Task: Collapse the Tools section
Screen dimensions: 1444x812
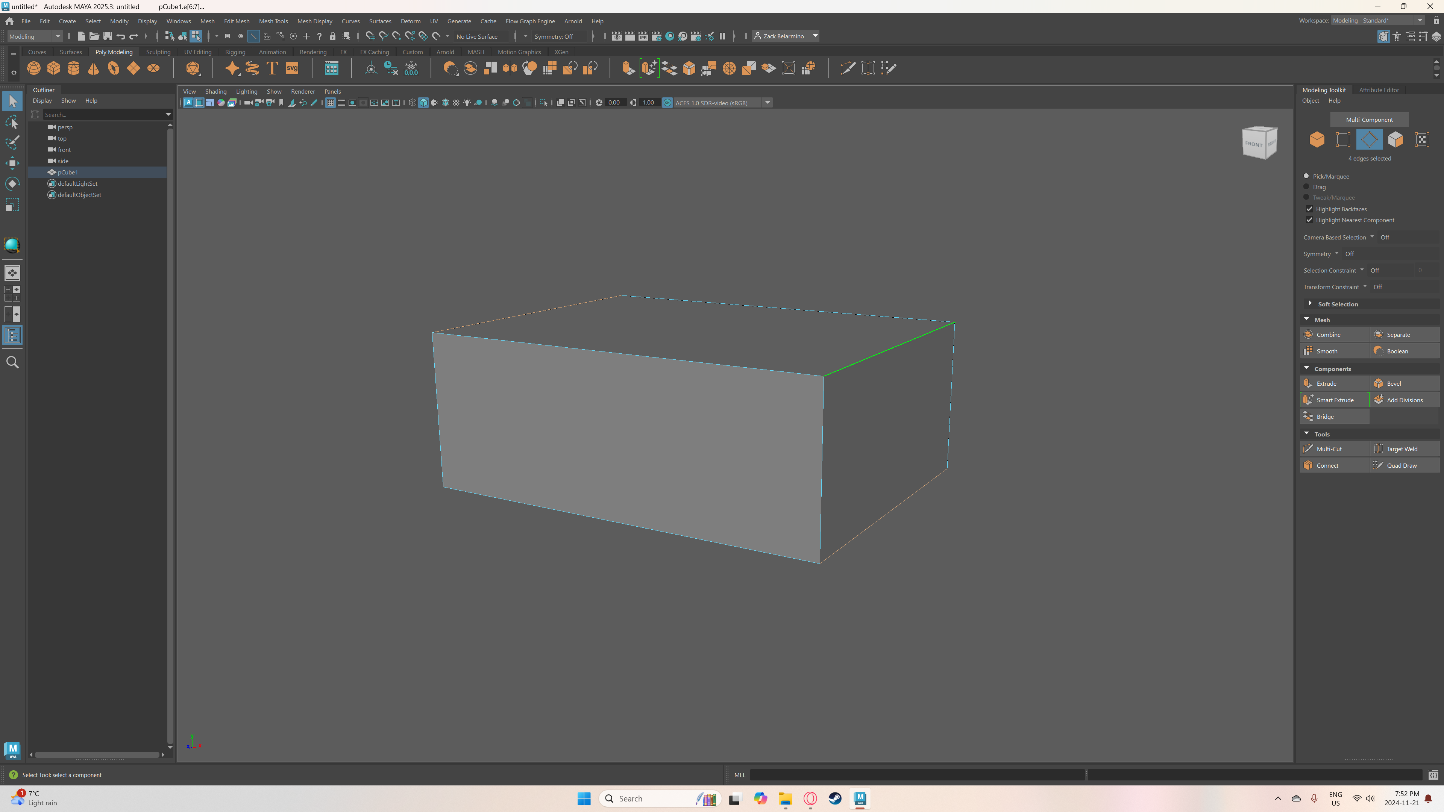Action: (1307, 434)
